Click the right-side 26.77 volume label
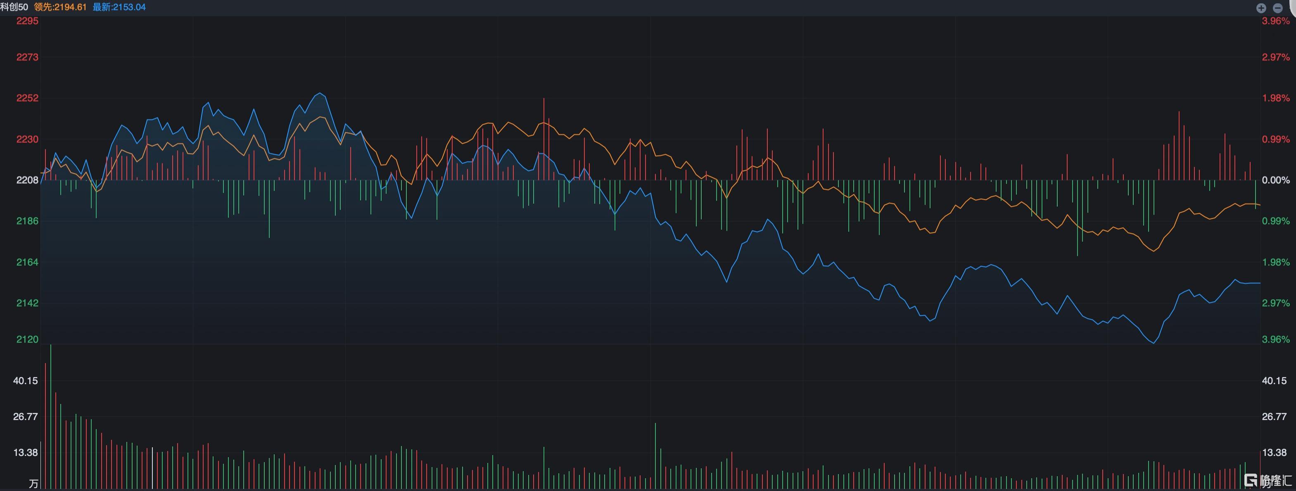This screenshot has width=1296, height=491. click(x=1275, y=416)
